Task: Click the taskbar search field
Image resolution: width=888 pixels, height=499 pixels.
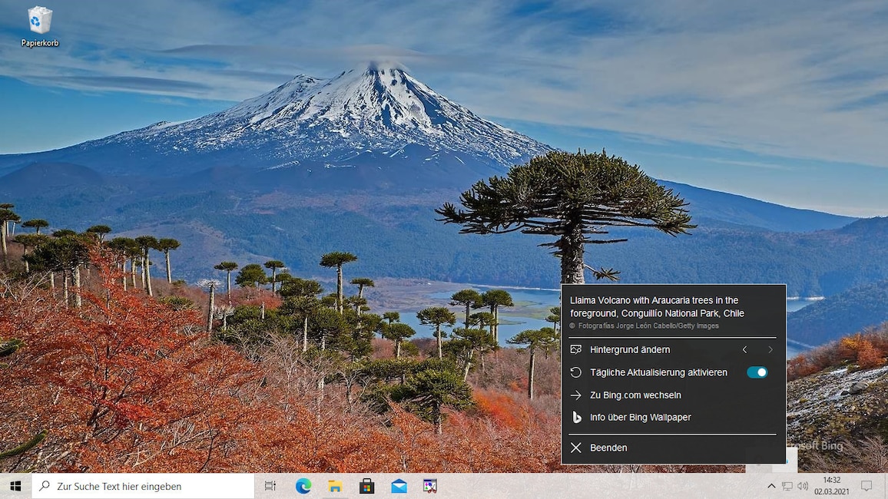Action: 143,486
